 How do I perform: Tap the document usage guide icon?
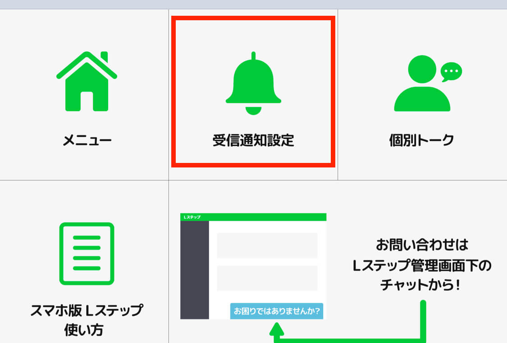tap(87, 253)
